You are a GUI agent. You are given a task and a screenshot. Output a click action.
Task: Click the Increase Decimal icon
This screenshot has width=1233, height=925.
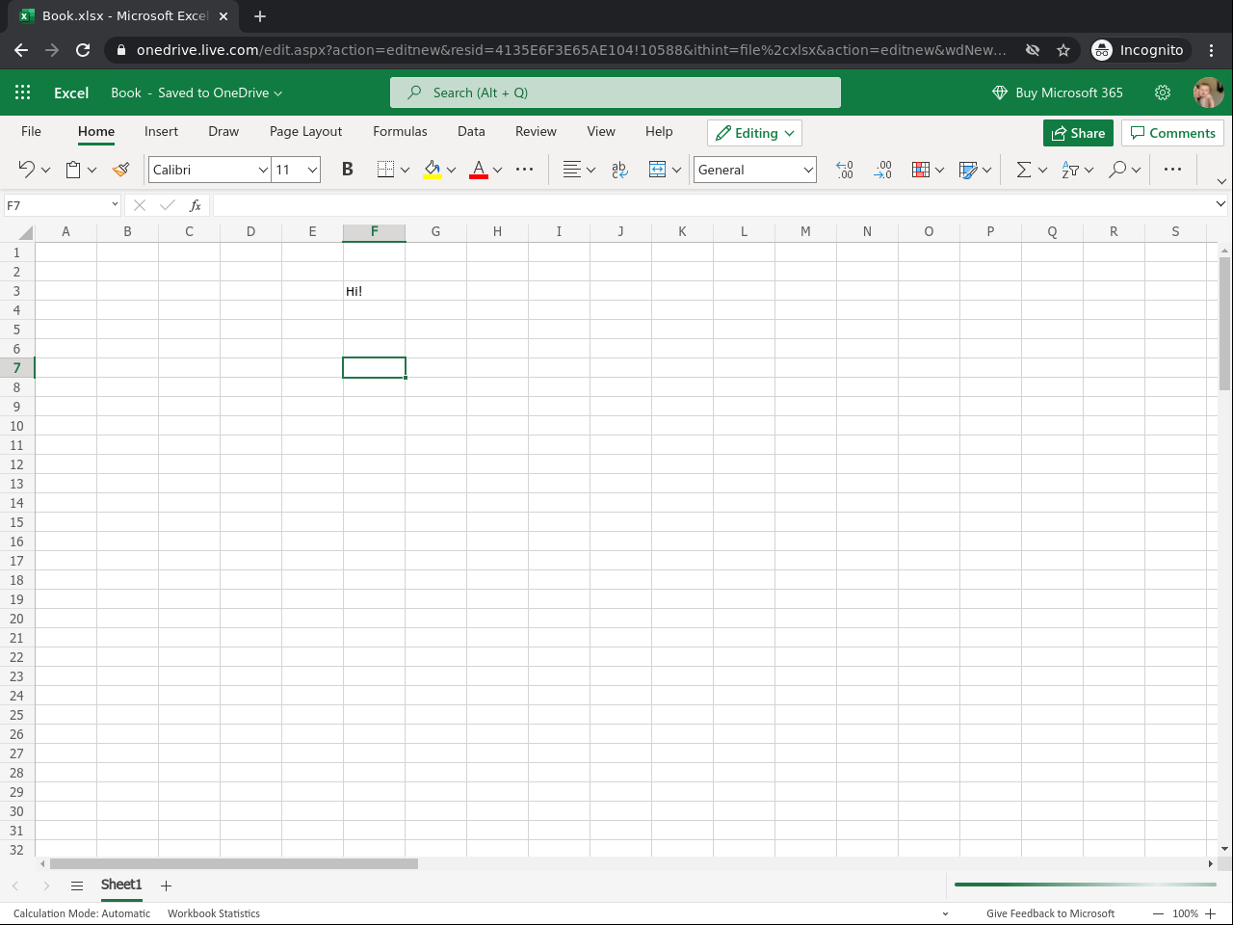coord(845,170)
